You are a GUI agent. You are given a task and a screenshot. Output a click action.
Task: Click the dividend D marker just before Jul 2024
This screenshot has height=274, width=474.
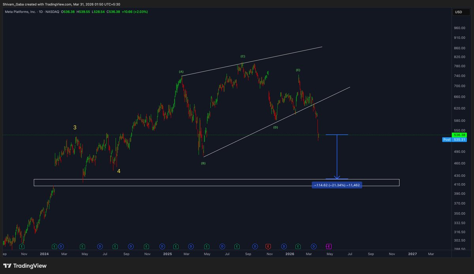pyautogui.click(x=100, y=246)
